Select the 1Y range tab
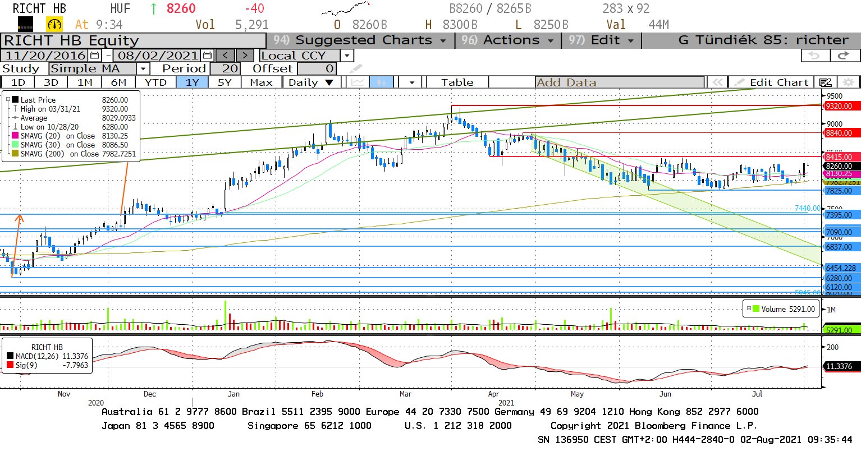The width and height of the screenshot is (861, 456). 192,82
